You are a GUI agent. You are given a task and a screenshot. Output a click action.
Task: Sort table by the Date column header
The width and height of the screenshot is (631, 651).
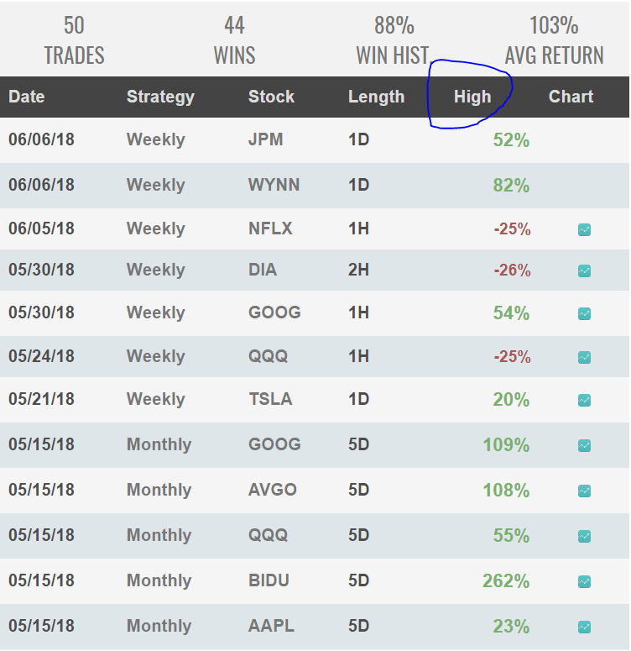tap(27, 97)
